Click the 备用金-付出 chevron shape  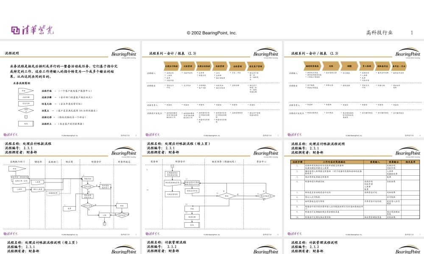coord(399,66)
